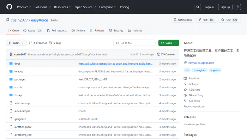This screenshot has height=139, width=247.
Task: Fork the repository using Fork button
Action: [206, 20]
